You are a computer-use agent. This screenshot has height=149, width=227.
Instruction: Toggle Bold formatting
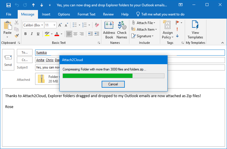[x=25, y=34]
